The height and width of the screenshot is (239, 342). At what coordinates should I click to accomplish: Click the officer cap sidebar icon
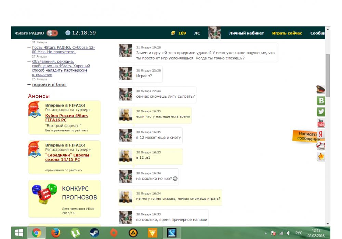pos(321,89)
